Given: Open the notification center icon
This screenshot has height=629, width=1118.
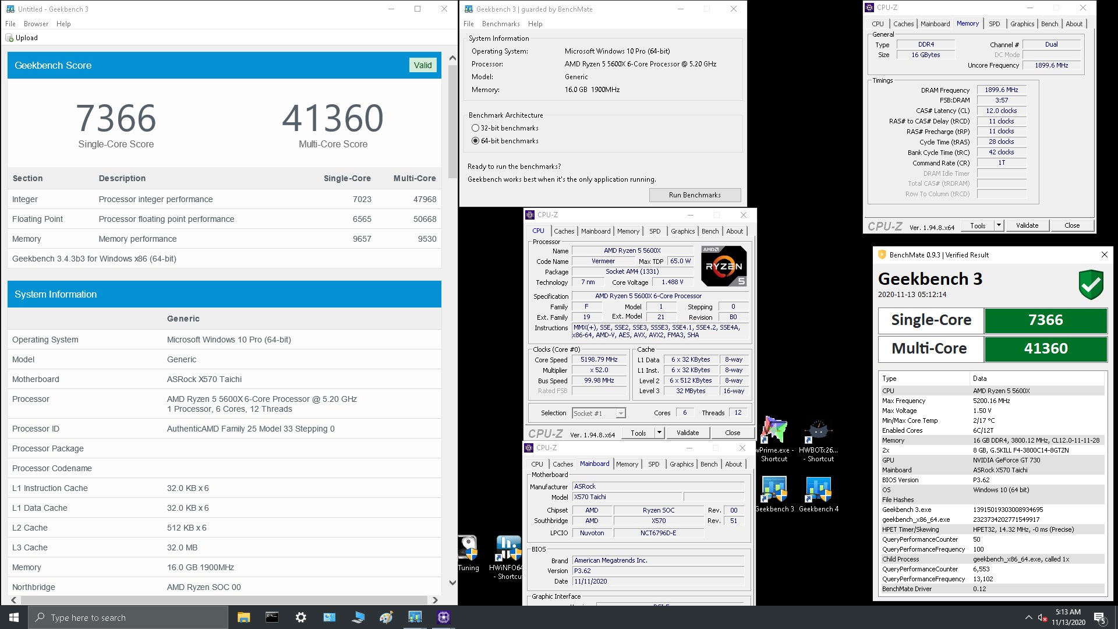Looking at the screenshot, I should [x=1100, y=617].
